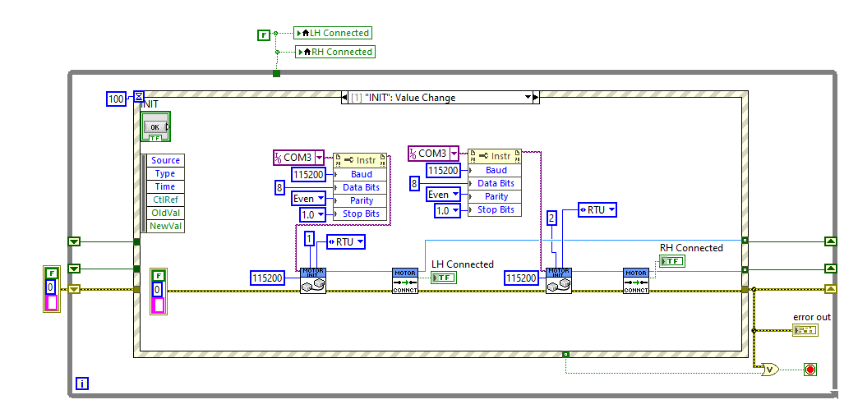
Task: Click the LH Connected local variable
Action: pos(333,33)
